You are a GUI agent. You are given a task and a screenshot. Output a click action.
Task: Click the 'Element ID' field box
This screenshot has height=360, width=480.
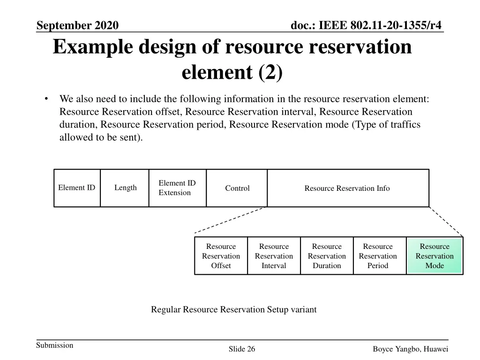click(x=77, y=188)
